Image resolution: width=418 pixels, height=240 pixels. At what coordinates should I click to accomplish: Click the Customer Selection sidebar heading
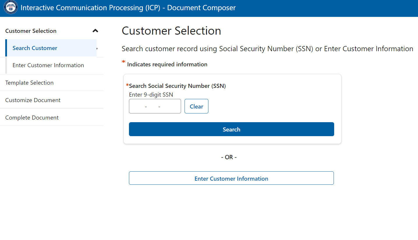31,31
